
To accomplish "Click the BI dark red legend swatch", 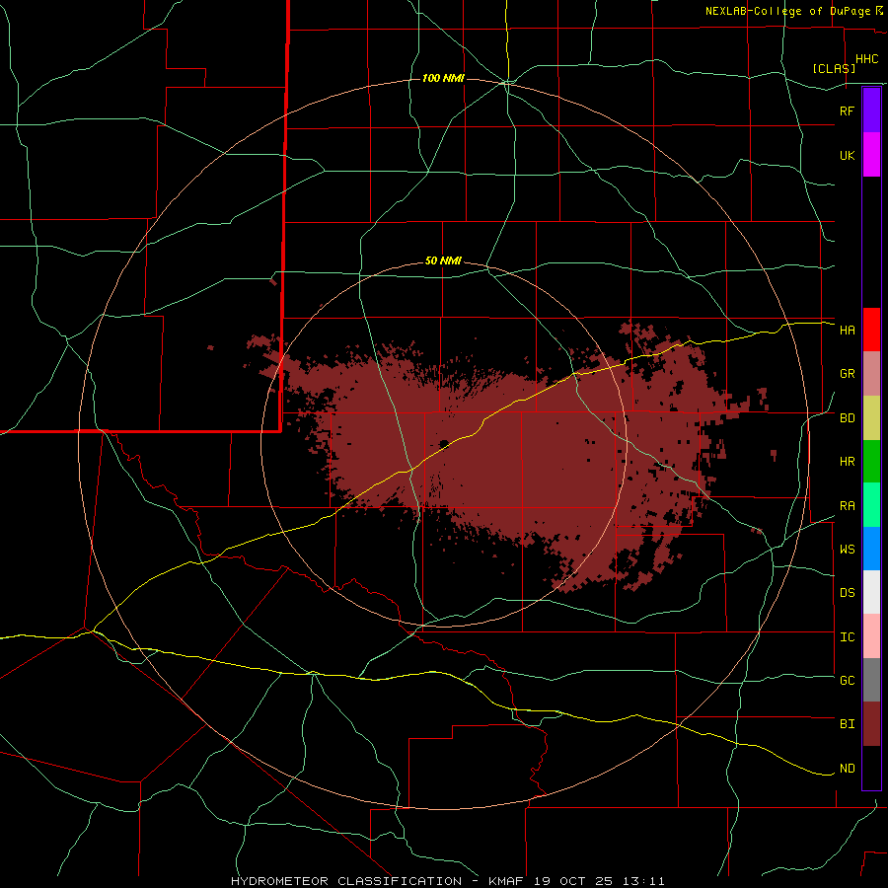I will (x=871, y=724).
